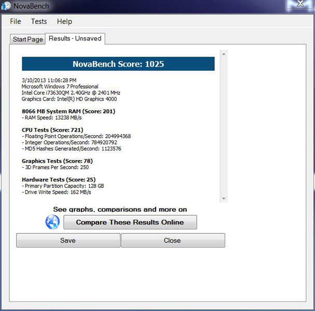The width and height of the screenshot is (315, 311).
Task: Click the Graphics Tests score heading
Action: point(57,161)
